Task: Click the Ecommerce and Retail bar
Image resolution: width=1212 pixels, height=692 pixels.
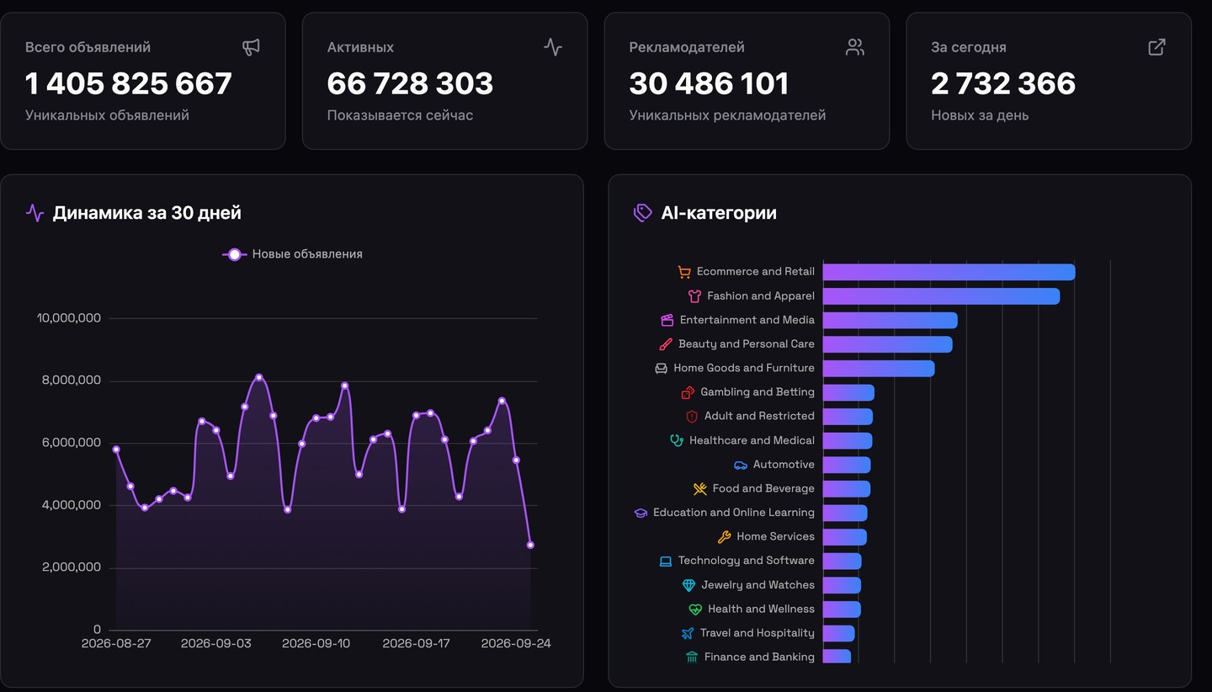Action: [x=949, y=272]
